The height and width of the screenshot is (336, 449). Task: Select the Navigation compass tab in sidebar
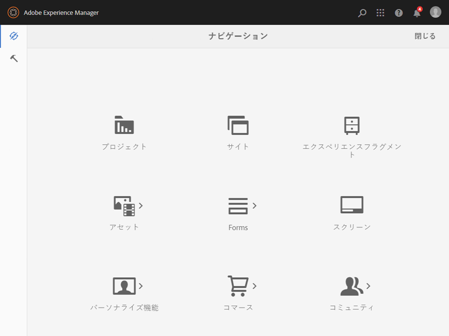click(x=14, y=36)
